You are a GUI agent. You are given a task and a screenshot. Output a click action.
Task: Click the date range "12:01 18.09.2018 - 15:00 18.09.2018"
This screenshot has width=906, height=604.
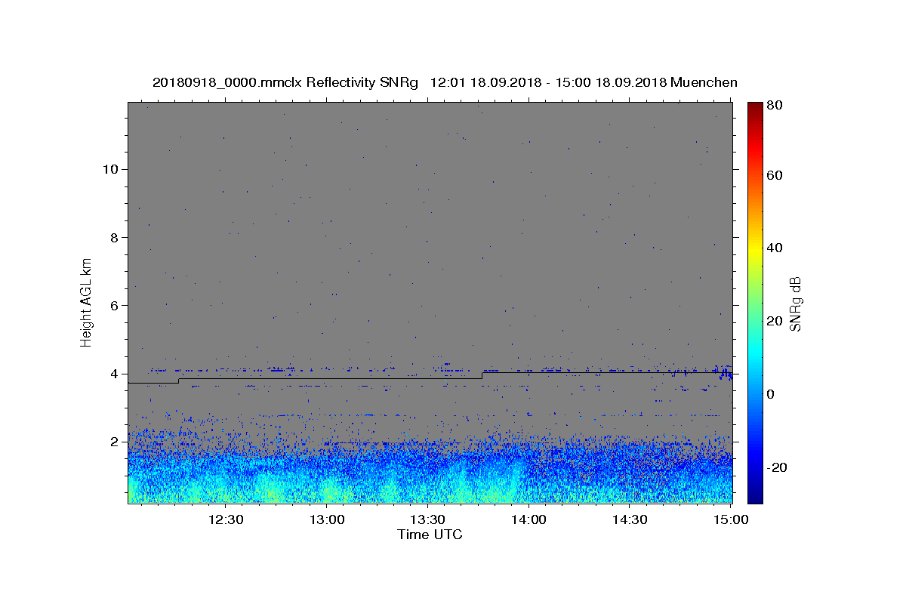(547, 82)
